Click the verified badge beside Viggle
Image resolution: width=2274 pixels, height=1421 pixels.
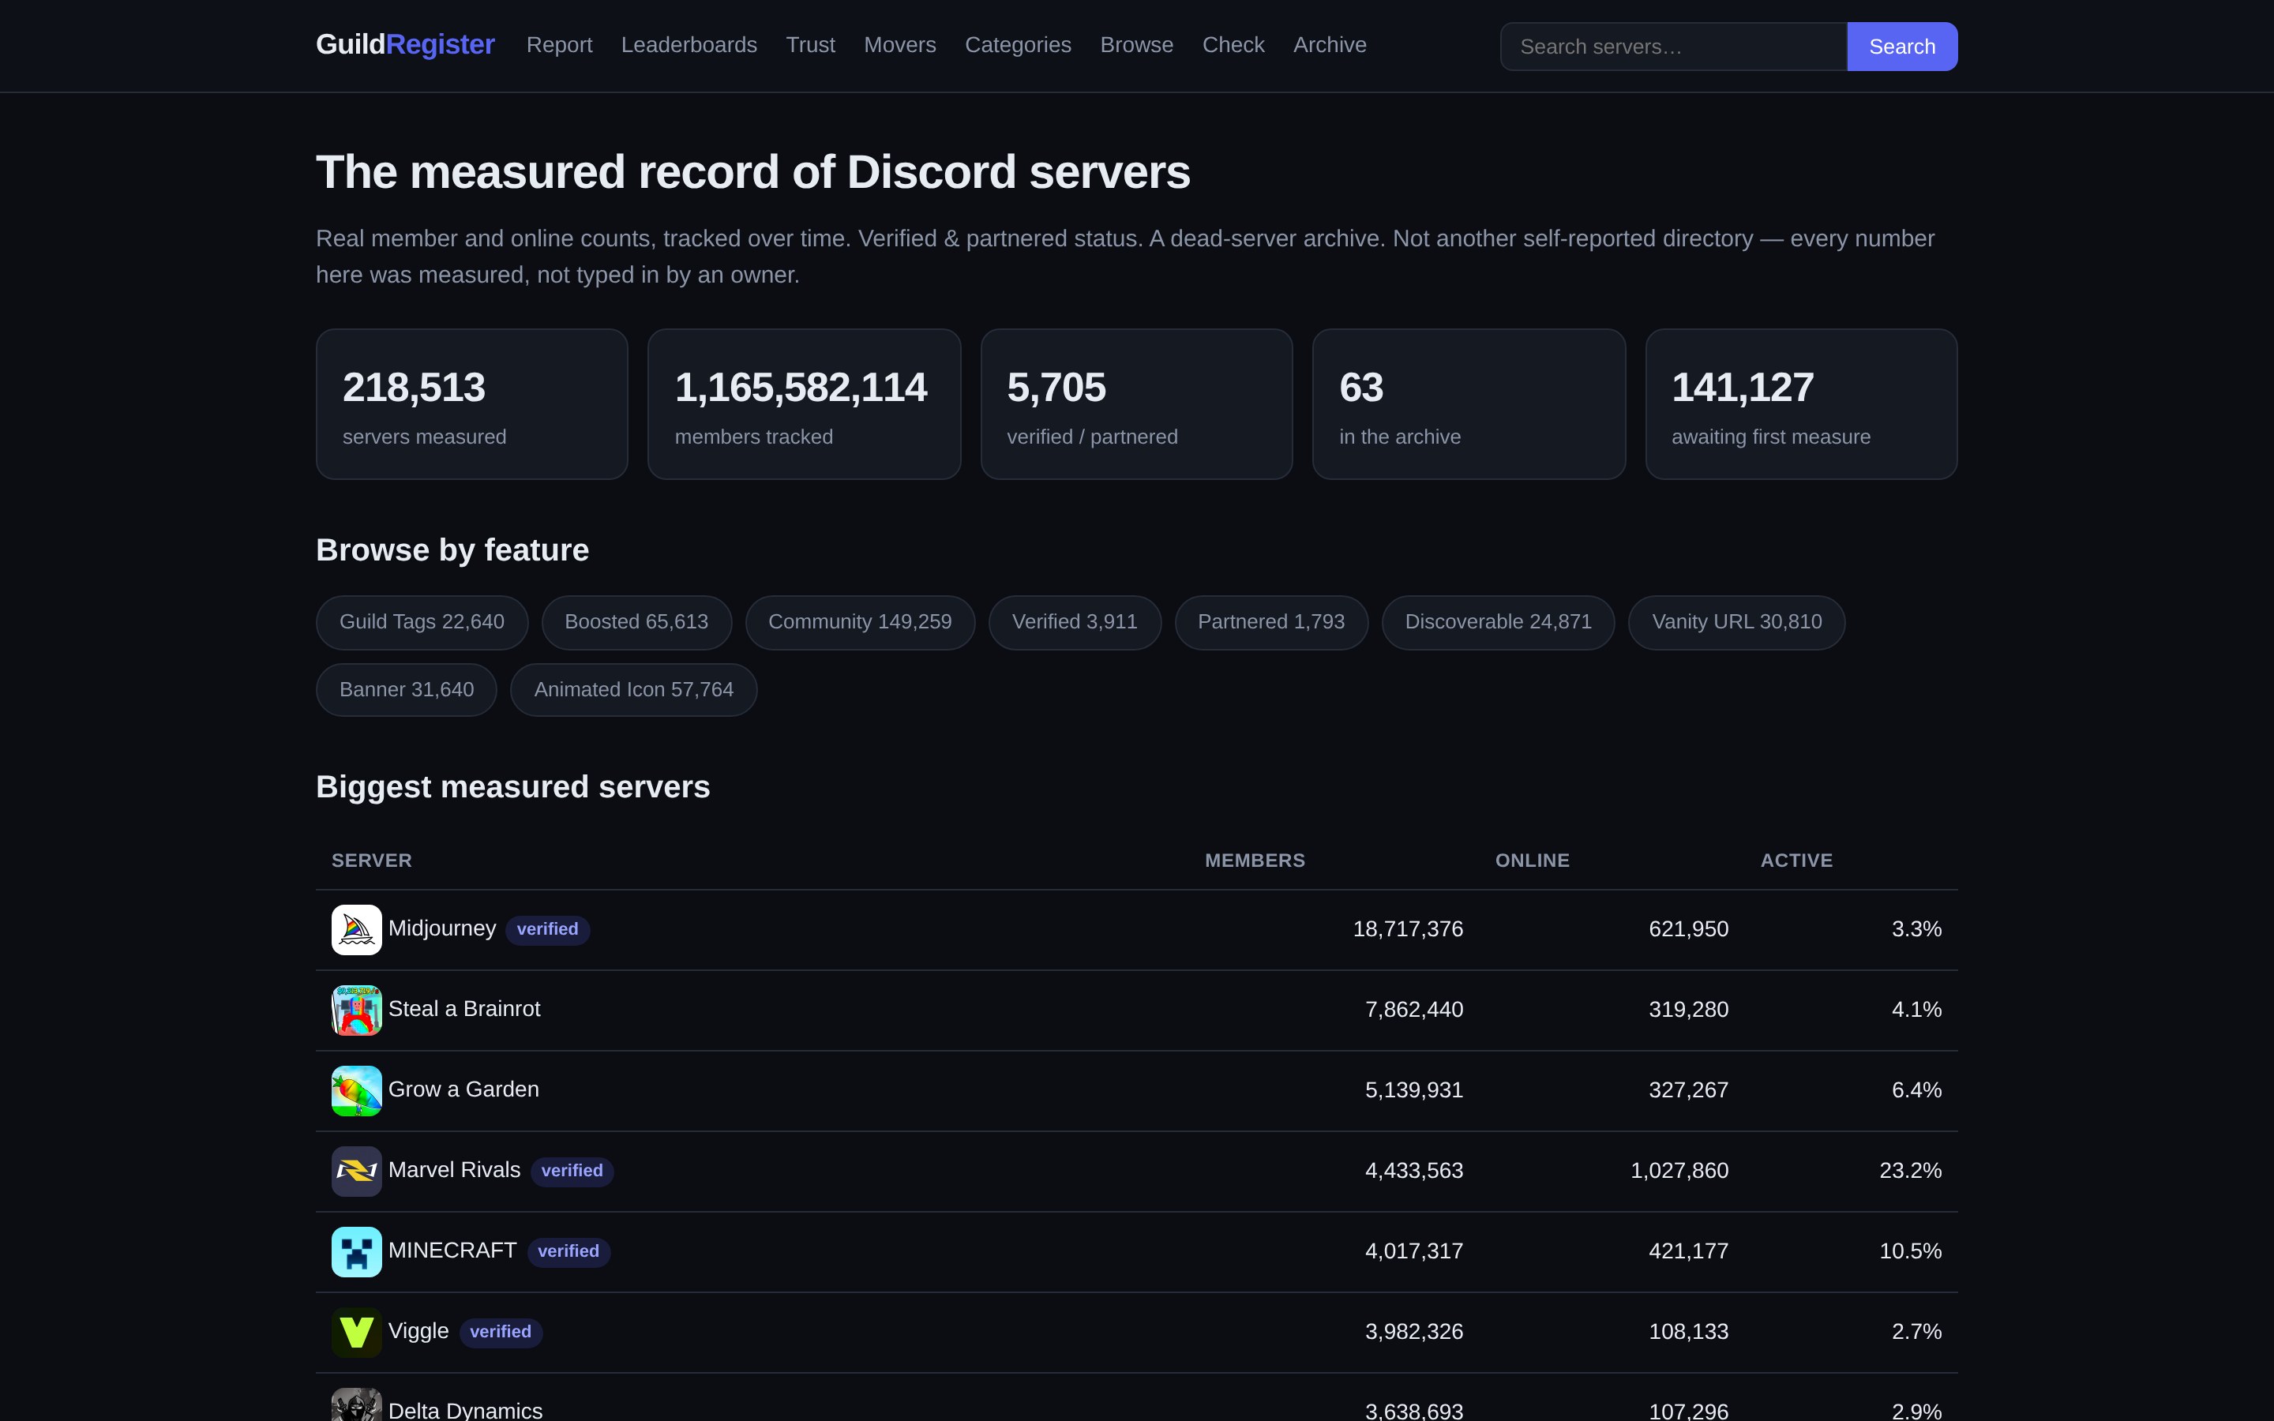pyautogui.click(x=501, y=1332)
